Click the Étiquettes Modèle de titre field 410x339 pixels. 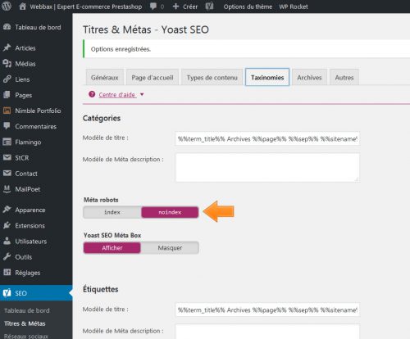[x=267, y=310]
